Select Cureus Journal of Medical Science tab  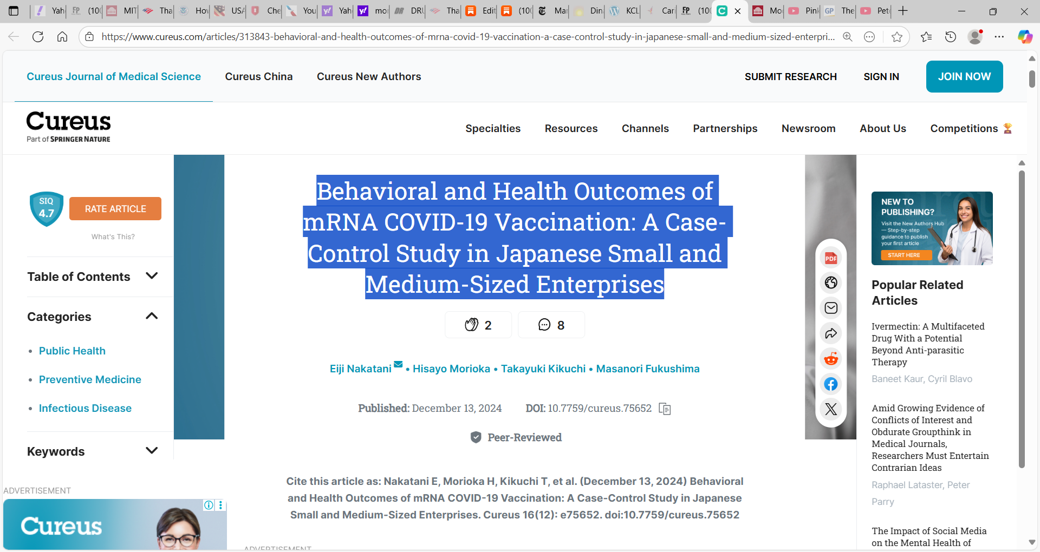tap(114, 76)
